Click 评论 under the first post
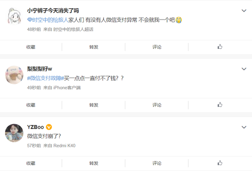The image size is (252, 171). (157, 47)
